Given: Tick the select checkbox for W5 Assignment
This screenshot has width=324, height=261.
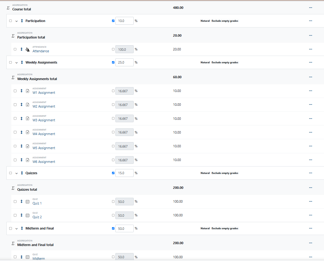Looking at the screenshot, I should [15, 146].
